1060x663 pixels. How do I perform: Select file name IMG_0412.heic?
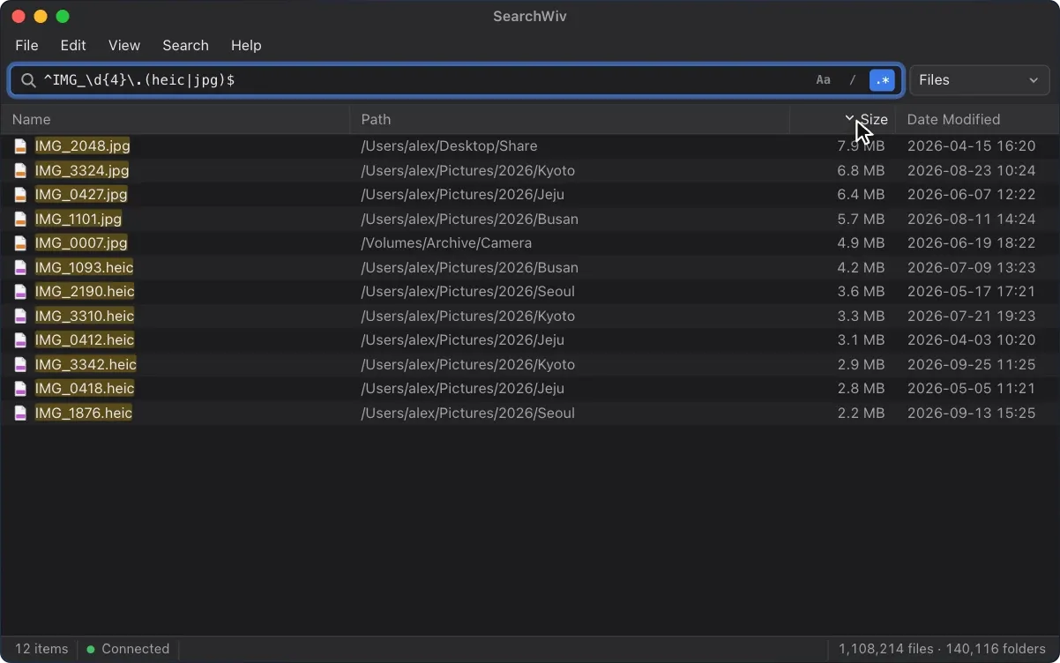coord(85,340)
